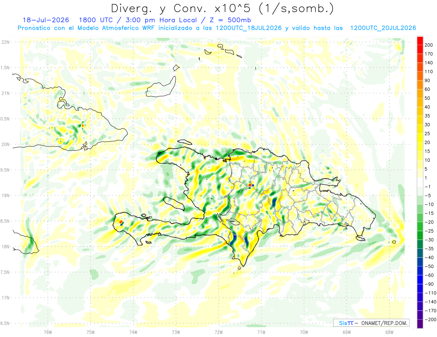The width and height of the screenshot is (437, 337).
Task: Click the orange colorbar segment between 60 and 90
Action: coord(420,85)
